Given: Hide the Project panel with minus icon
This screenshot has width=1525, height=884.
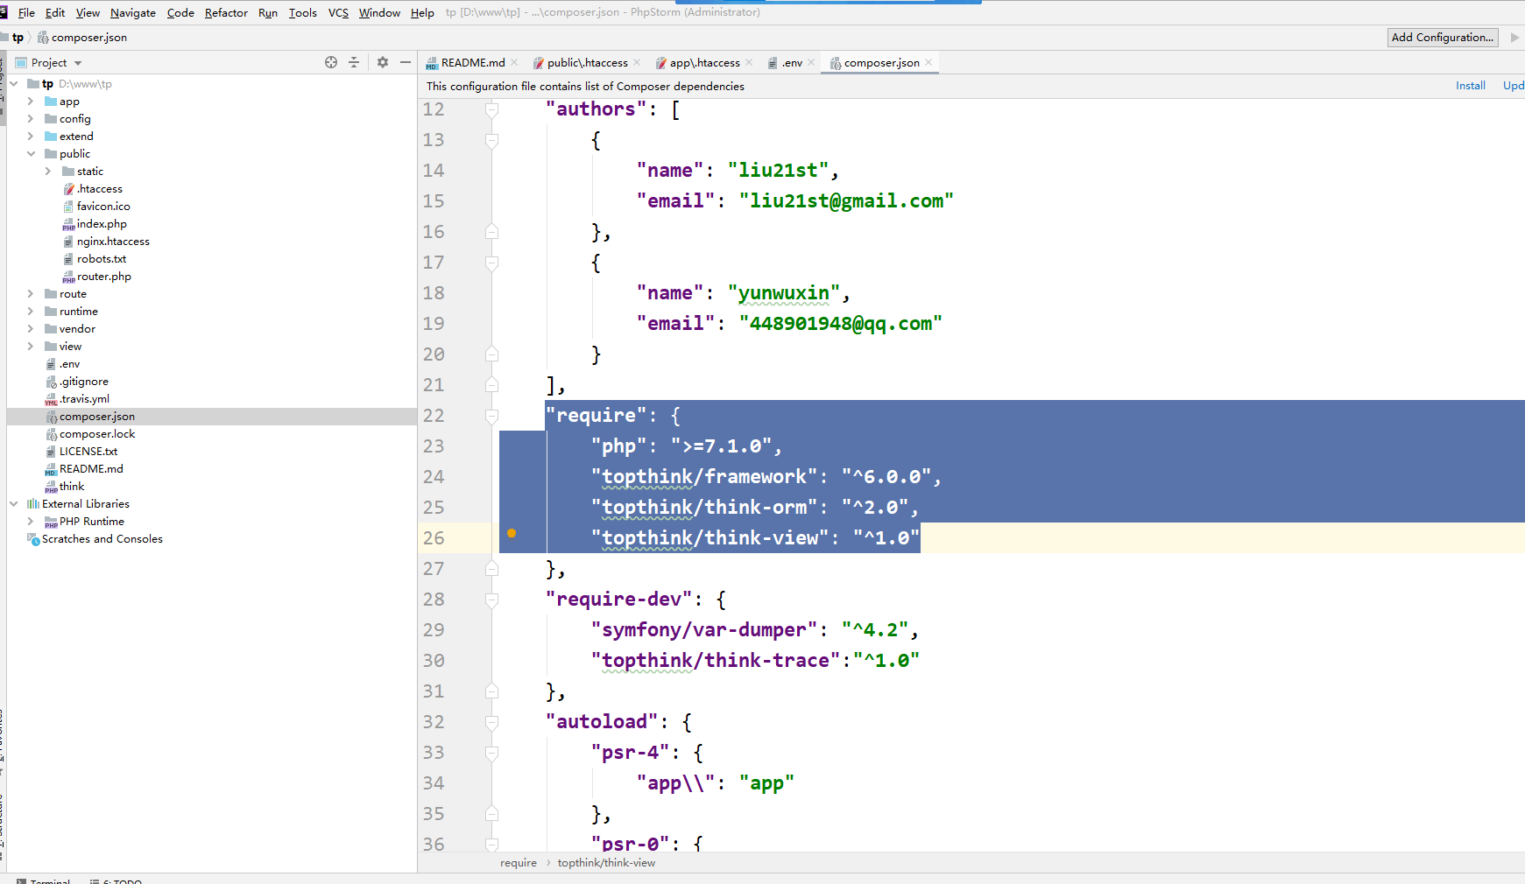Looking at the screenshot, I should pos(406,62).
